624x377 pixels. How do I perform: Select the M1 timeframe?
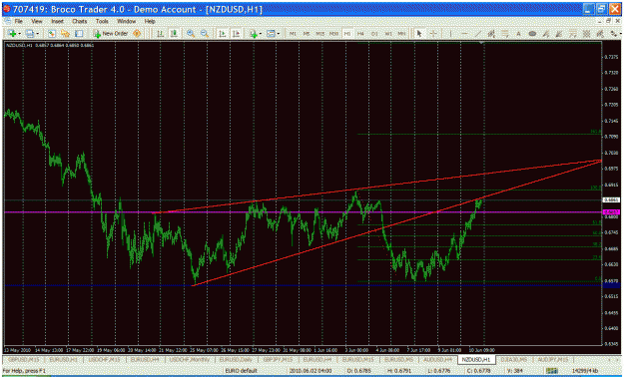[293, 34]
